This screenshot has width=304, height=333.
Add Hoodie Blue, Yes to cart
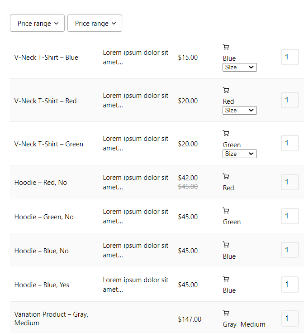coord(226,279)
